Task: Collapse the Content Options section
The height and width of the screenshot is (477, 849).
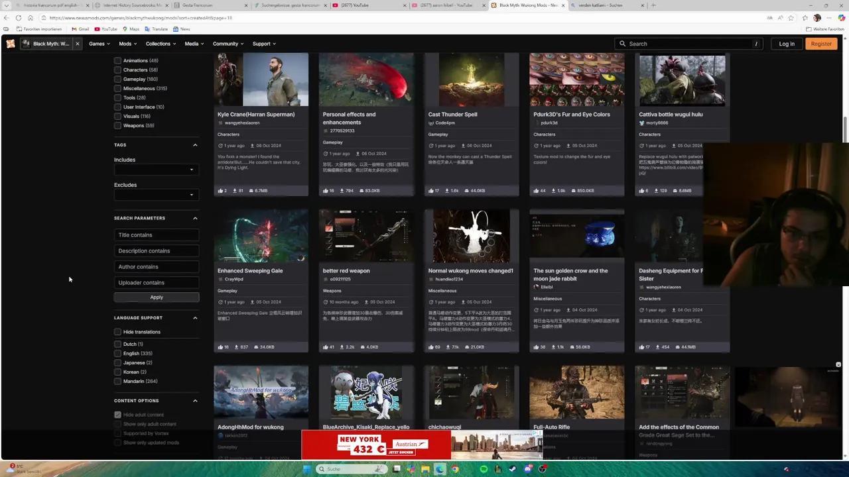Action: [195, 401]
